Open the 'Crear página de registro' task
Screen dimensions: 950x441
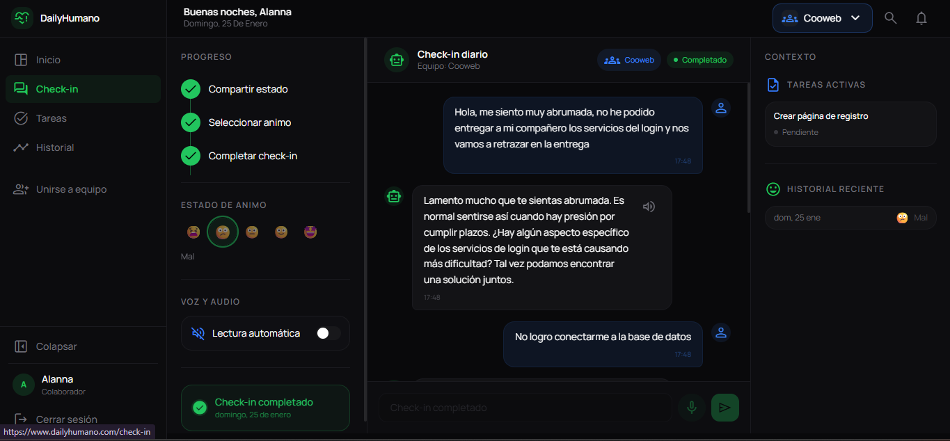(850, 124)
